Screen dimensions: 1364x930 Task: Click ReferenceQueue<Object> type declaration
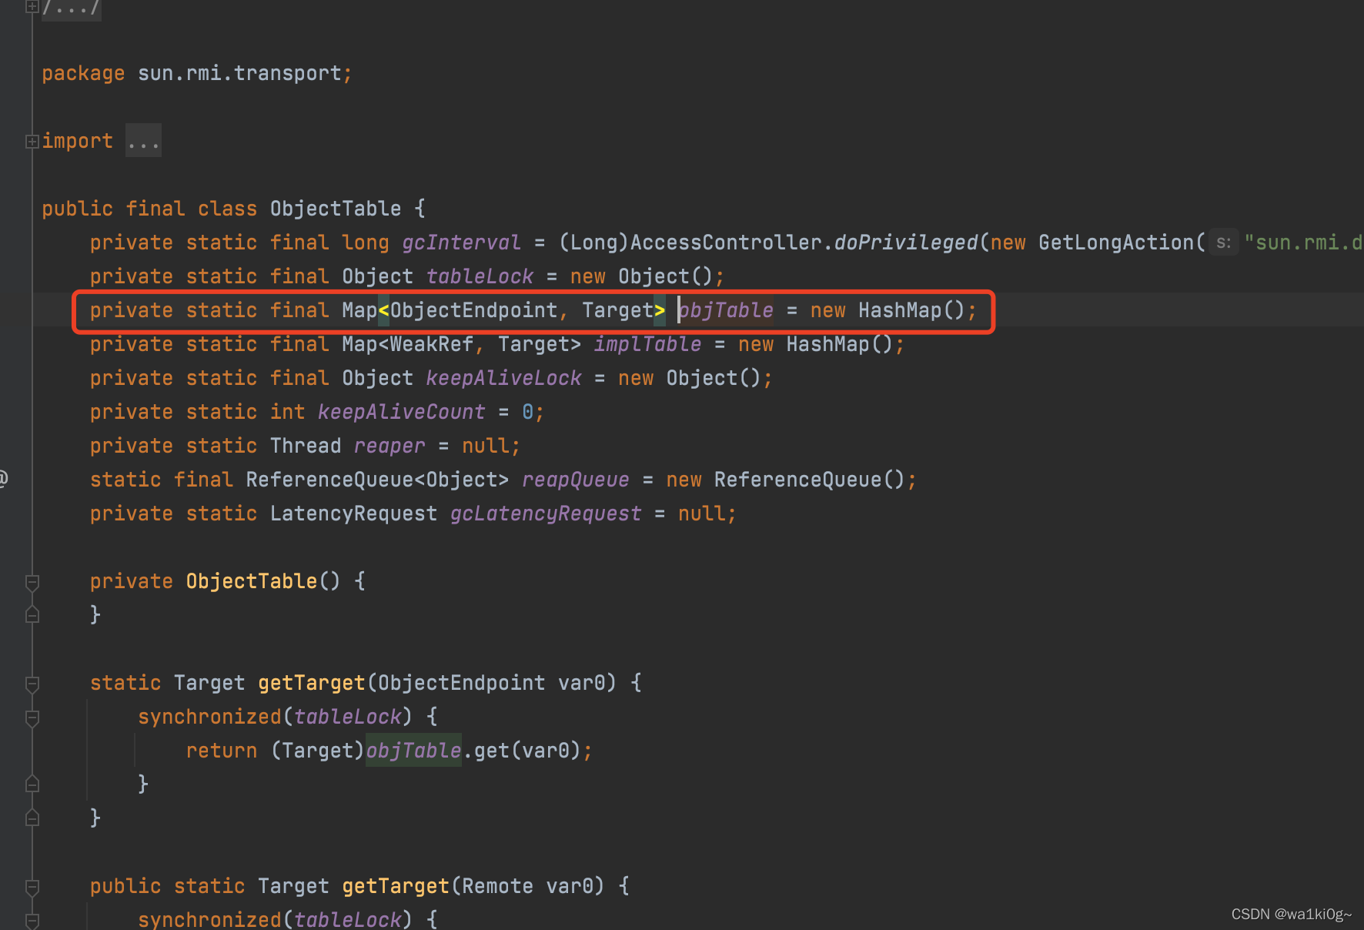(377, 480)
